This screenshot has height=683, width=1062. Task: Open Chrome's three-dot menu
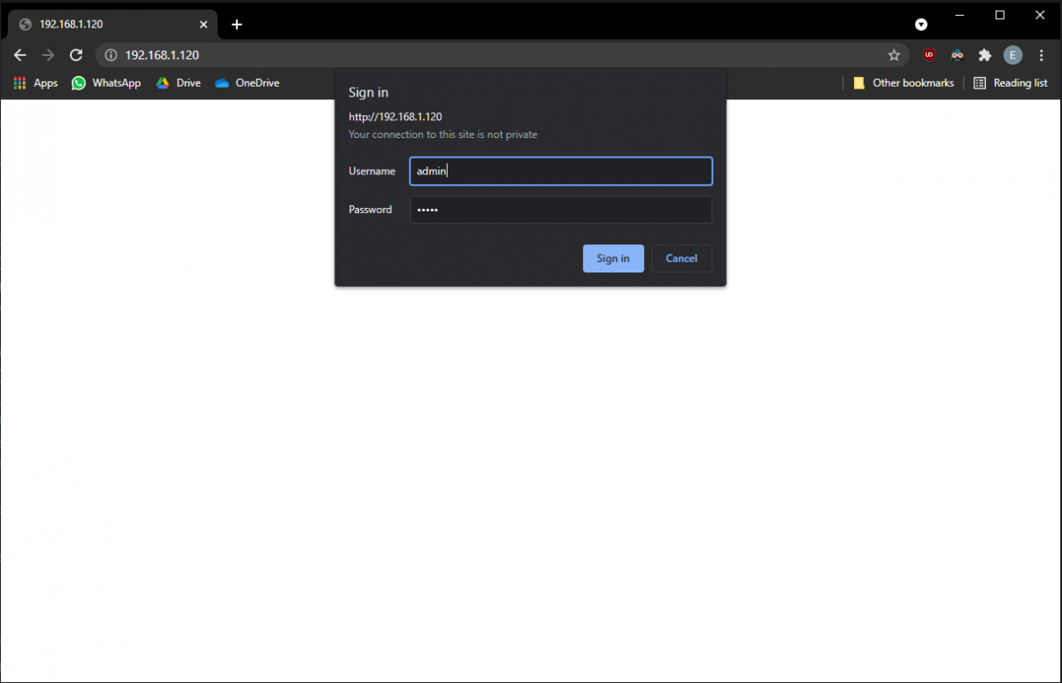pyautogui.click(x=1041, y=55)
